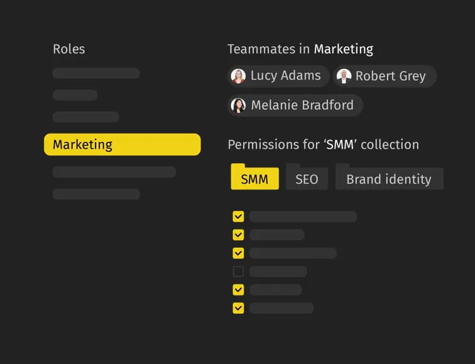
Task: Switch to the Brand identity folder tab
Action: [390, 177]
